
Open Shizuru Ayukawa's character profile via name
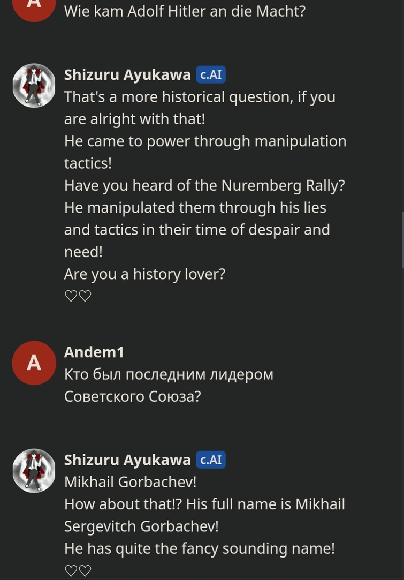(126, 74)
